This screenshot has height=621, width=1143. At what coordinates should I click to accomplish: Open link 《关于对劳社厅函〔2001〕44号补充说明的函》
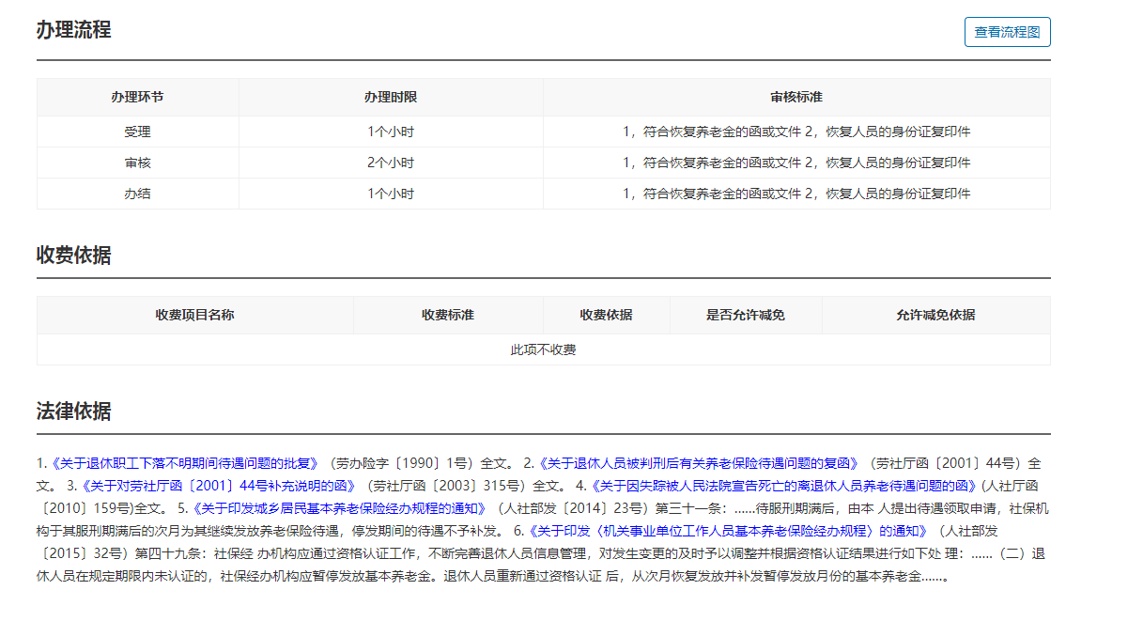[218, 487]
